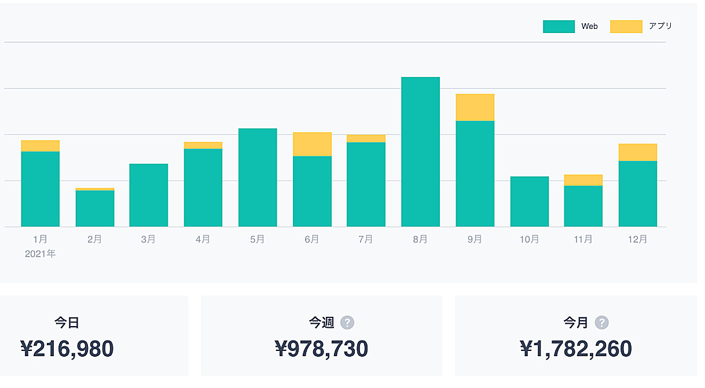Image resolution: width=705 pixels, height=388 pixels.
Task: Click the 今週 card heading
Action: (x=322, y=323)
